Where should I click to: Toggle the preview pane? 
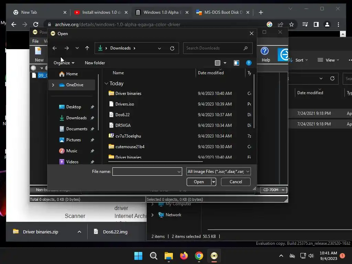tap(236, 63)
